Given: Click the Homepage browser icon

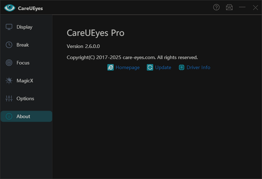Looking at the screenshot, I should click(110, 68).
